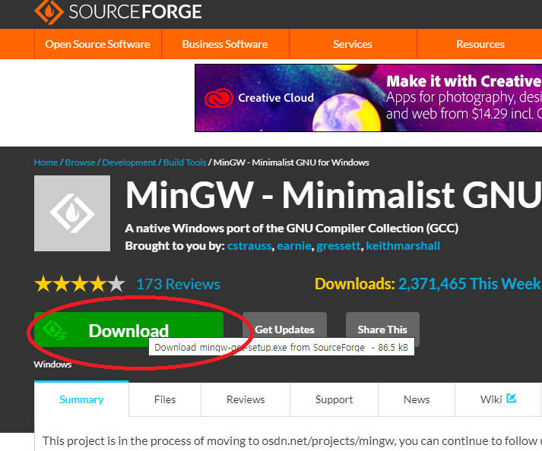Open the Development breadcrumb link

[129, 162]
